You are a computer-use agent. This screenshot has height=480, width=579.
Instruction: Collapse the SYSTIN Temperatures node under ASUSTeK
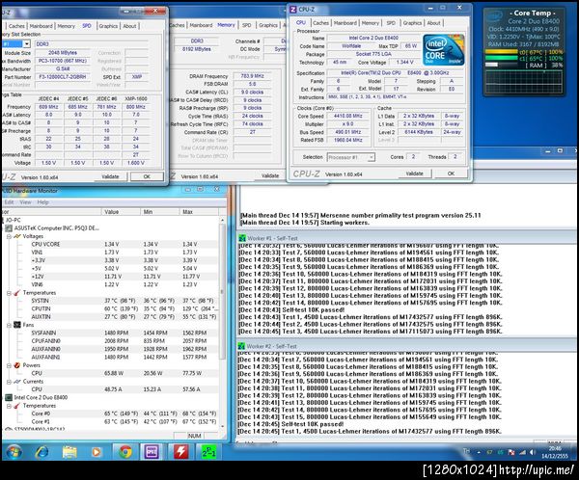tap(9, 293)
